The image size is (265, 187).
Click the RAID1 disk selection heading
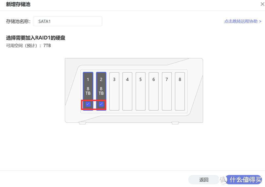pos(35,38)
